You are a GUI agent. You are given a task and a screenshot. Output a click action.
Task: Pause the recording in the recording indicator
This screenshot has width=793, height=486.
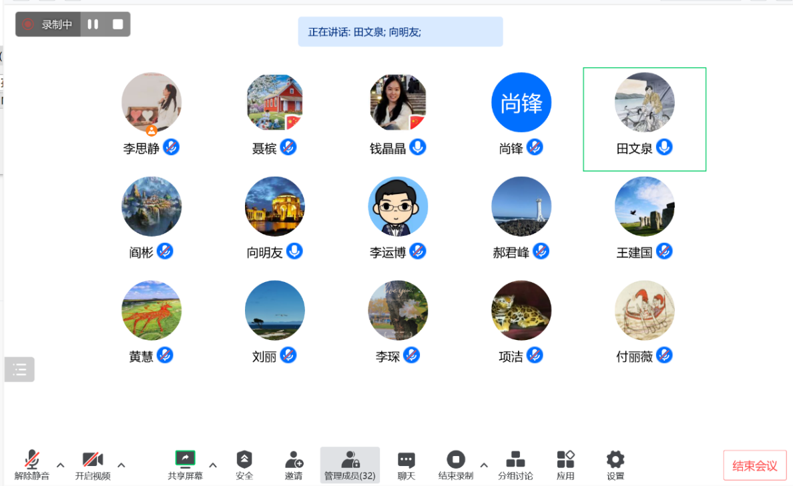pyautogui.click(x=93, y=24)
